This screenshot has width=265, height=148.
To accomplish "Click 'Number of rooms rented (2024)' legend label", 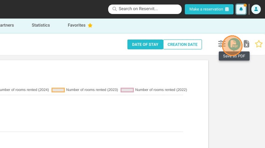I will [25, 90].
